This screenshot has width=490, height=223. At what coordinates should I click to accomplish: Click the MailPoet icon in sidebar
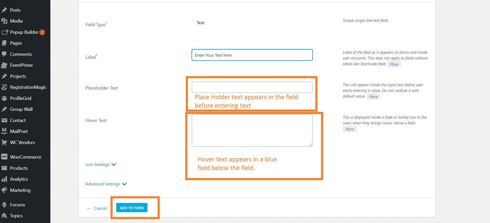click(4, 131)
